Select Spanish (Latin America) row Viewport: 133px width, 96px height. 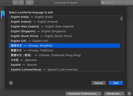(x=64, y=69)
